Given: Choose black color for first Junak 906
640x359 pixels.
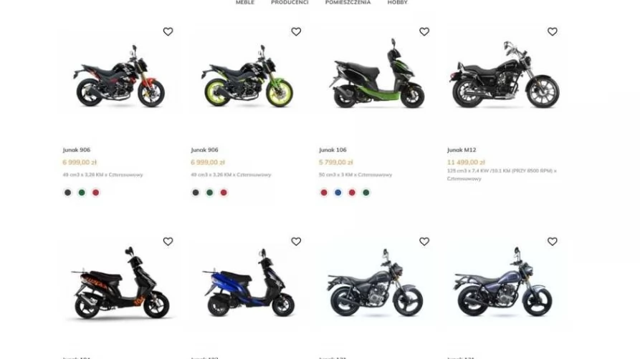Looking at the screenshot, I should 68,192.
